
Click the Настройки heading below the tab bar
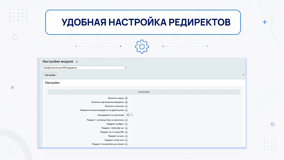(52, 83)
